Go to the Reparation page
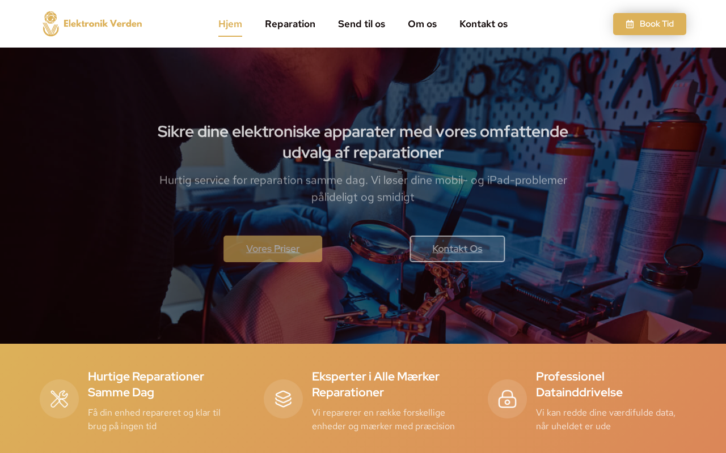This screenshot has width=726, height=453. 290,24
